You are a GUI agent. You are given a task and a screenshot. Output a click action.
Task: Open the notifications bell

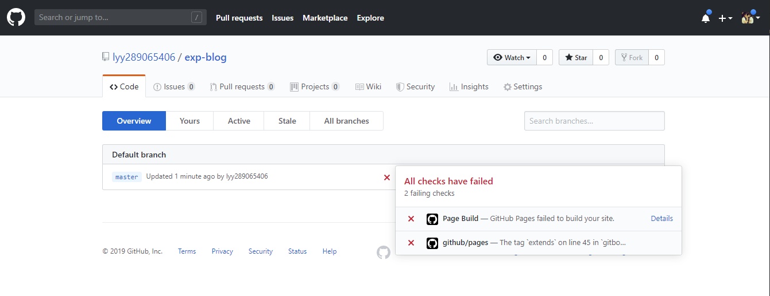click(706, 18)
